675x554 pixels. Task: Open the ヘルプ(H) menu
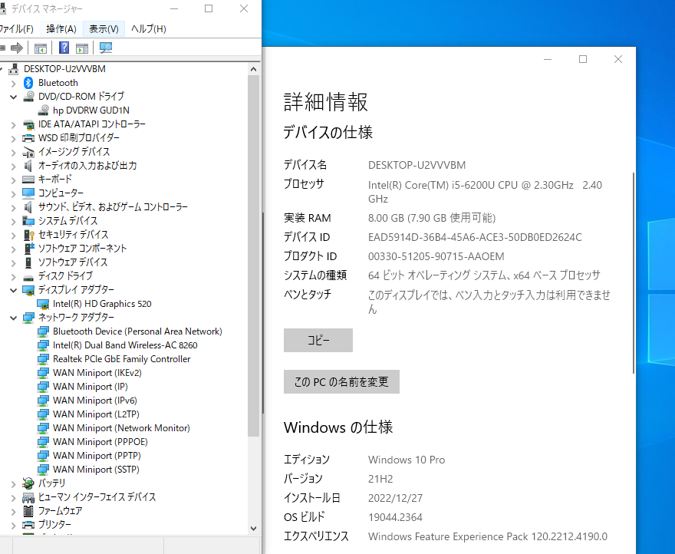(149, 29)
